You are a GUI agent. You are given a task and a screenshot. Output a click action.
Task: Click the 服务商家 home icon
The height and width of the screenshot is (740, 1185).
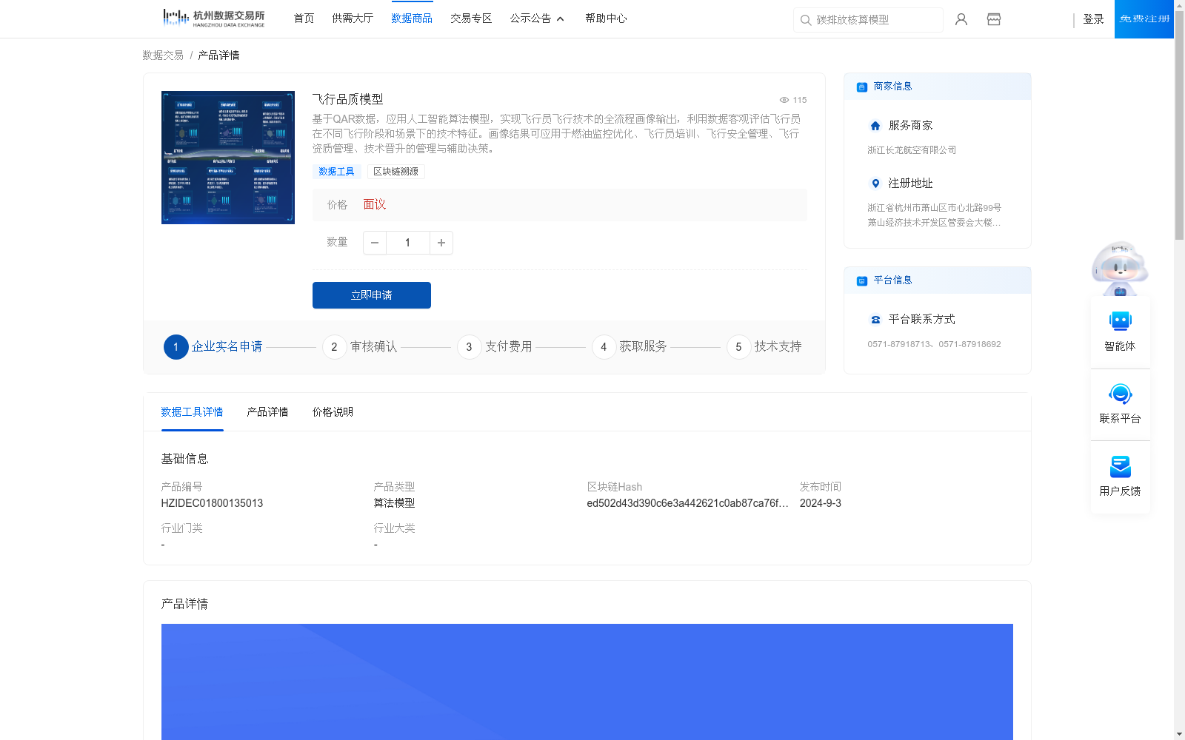(875, 126)
